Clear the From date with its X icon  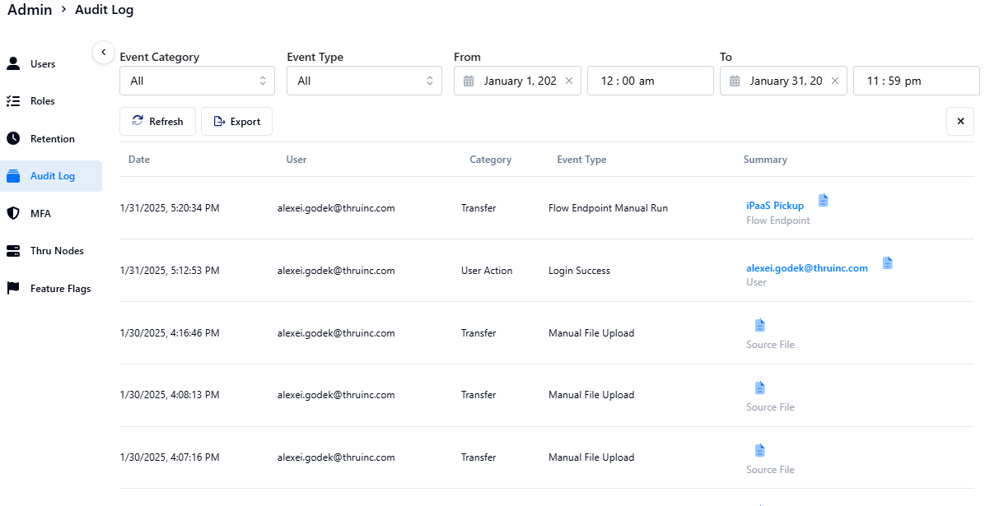click(568, 81)
